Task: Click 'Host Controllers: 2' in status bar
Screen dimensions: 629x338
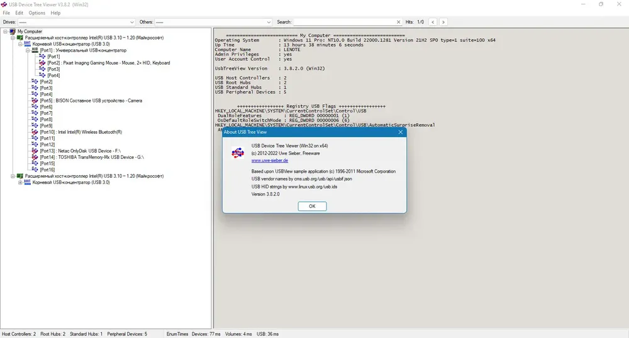Action: pos(19,334)
